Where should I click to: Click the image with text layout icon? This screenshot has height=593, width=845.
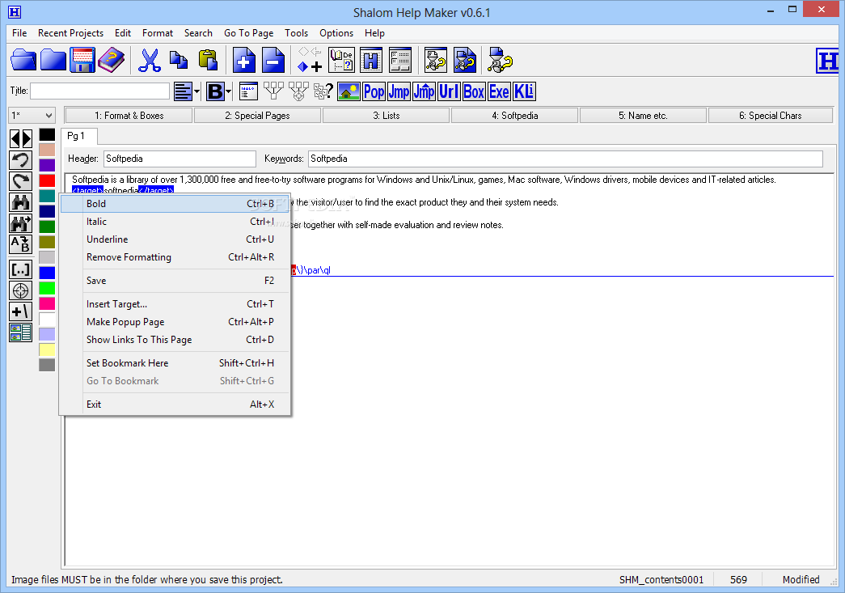tap(21, 333)
